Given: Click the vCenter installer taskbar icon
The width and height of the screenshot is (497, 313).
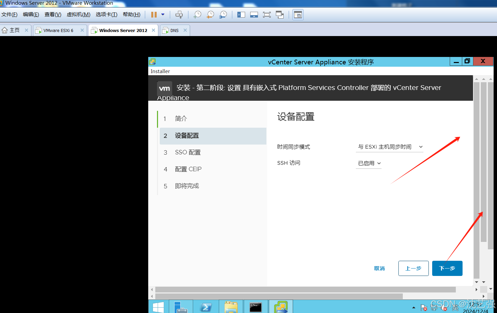Looking at the screenshot, I should (281, 307).
